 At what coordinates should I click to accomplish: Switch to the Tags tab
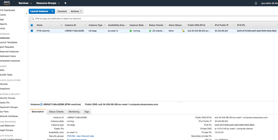click(x=87, y=112)
